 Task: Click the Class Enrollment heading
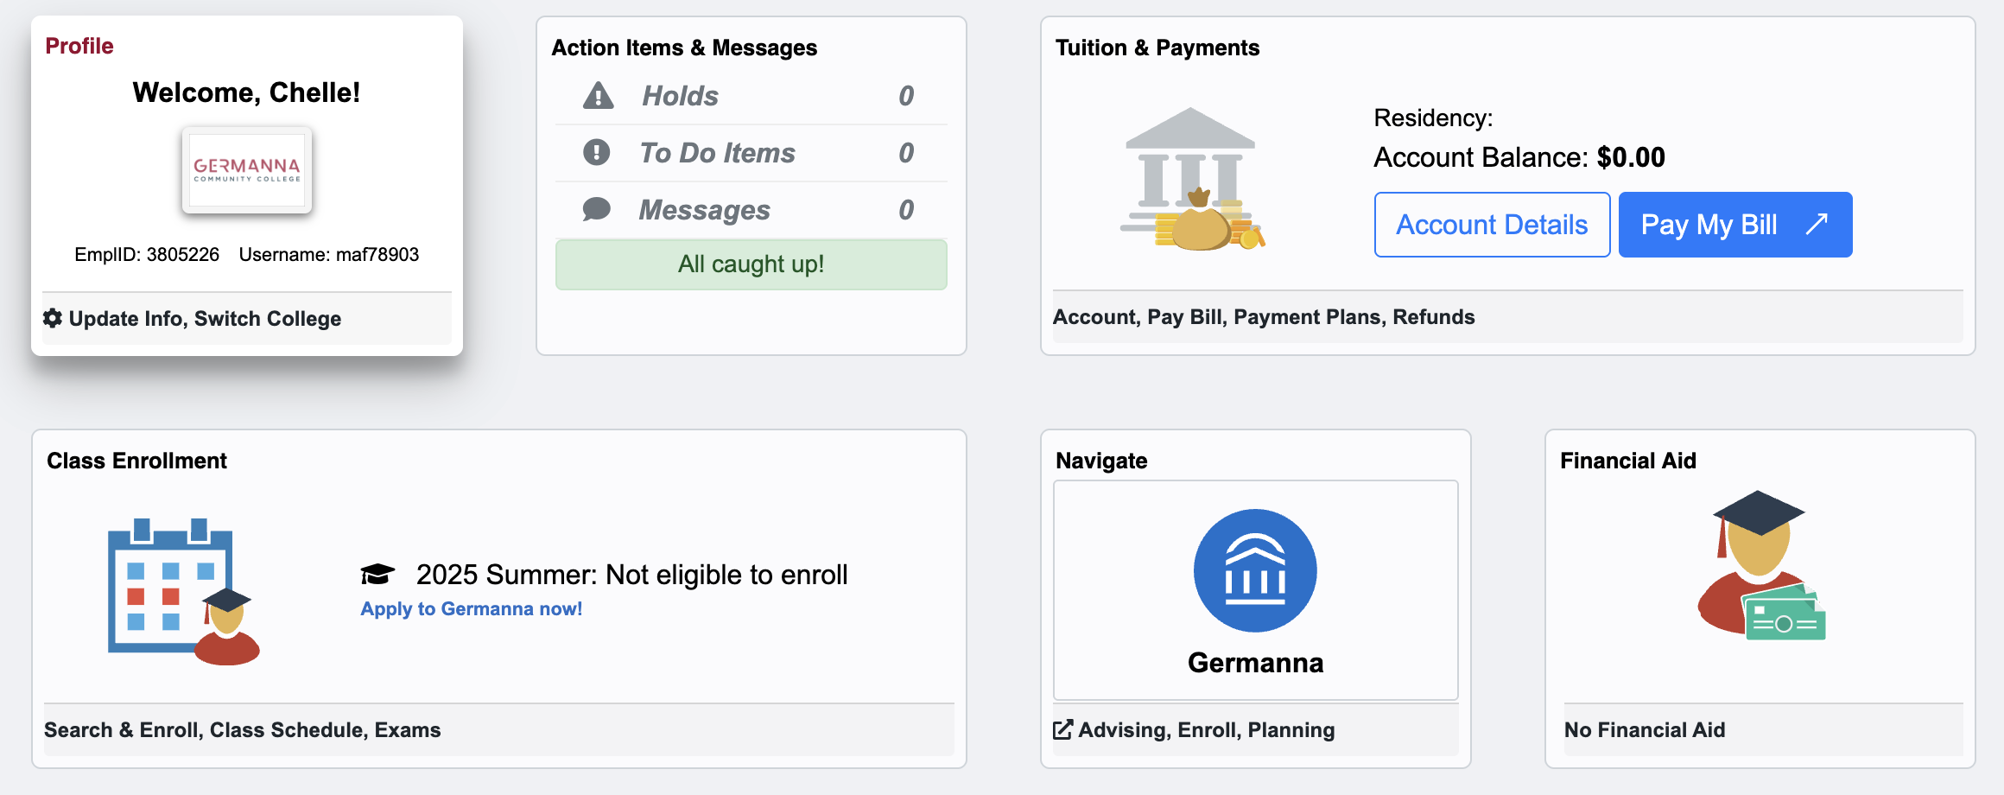(x=136, y=461)
